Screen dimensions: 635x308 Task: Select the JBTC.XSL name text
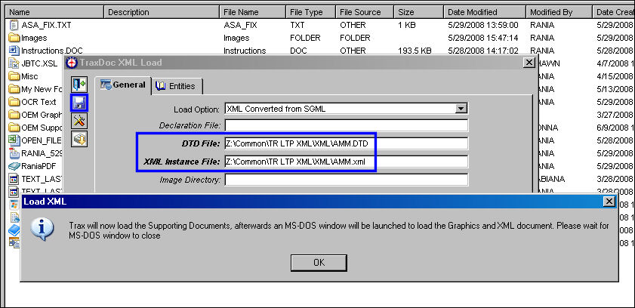pos(39,64)
